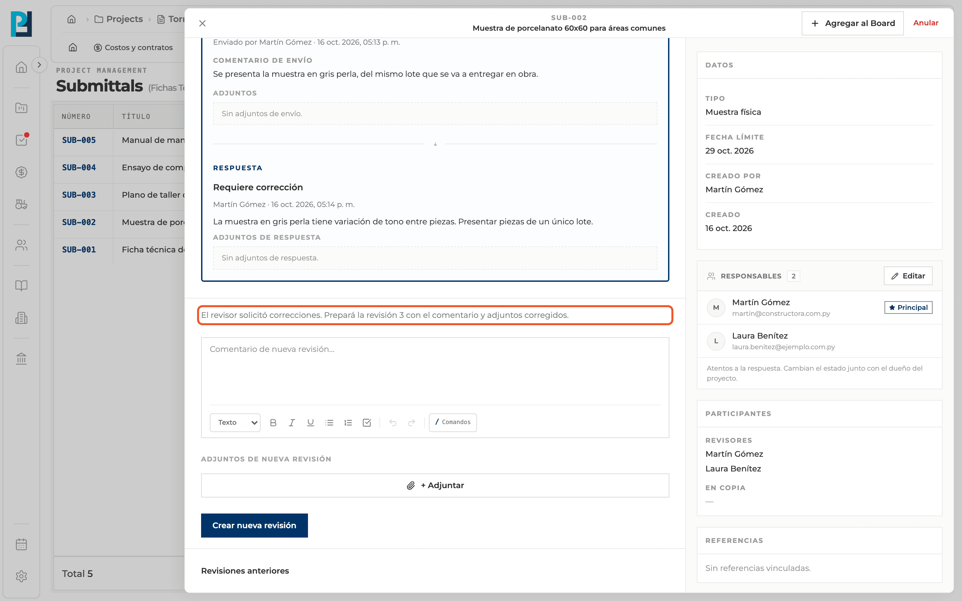Open SUB-005 row in submittals table

pos(119,140)
